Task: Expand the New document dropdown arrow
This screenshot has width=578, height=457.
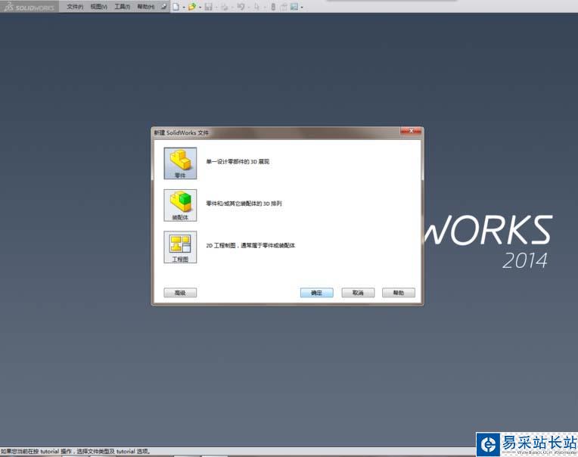Action: [184, 7]
